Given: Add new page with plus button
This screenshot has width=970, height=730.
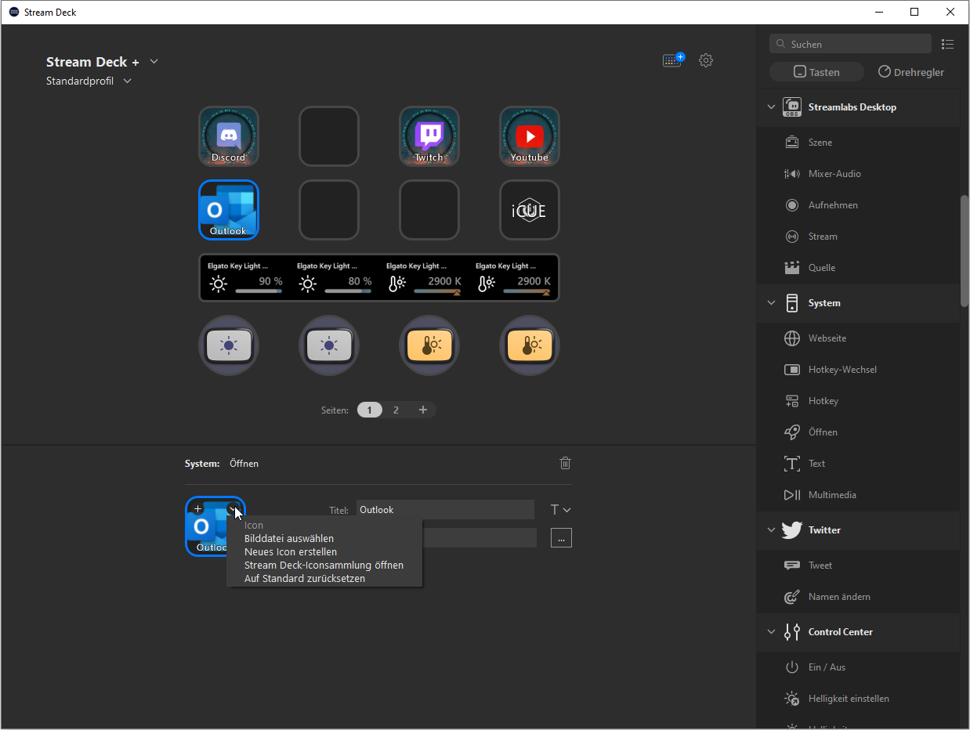Looking at the screenshot, I should click(423, 410).
